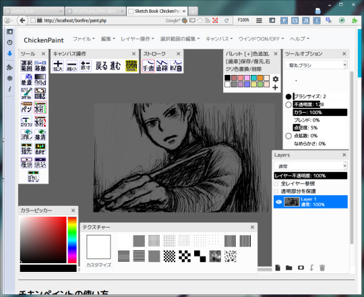Open the ウインドウON/OFF menu
The image size is (364, 297).
(261, 38)
